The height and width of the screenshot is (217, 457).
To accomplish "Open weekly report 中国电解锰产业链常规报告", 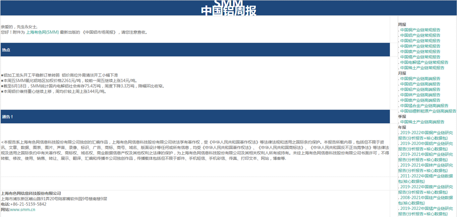I will tap(424, 62).
